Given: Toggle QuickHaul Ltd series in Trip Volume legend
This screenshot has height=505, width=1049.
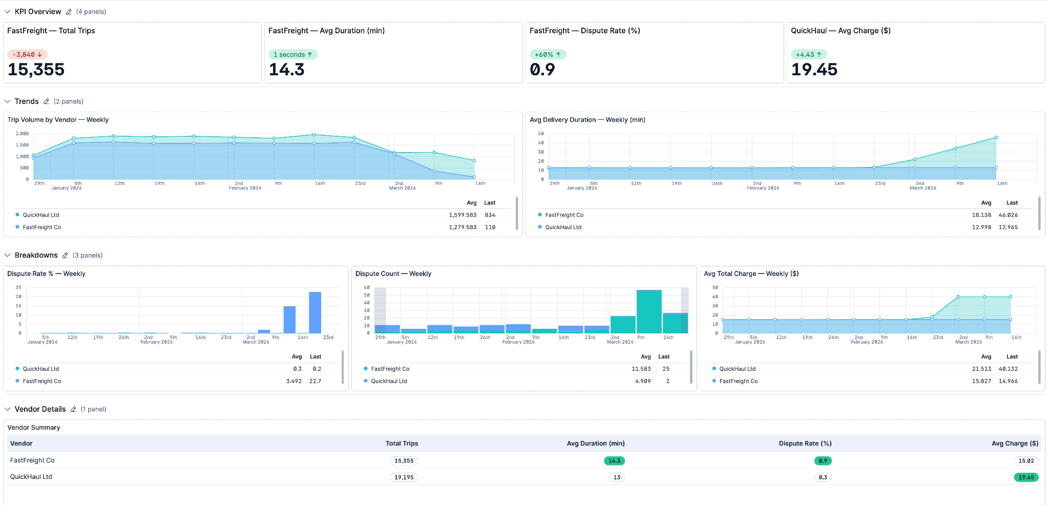Looking at the screenshot, I should click(x=40, y=215).
